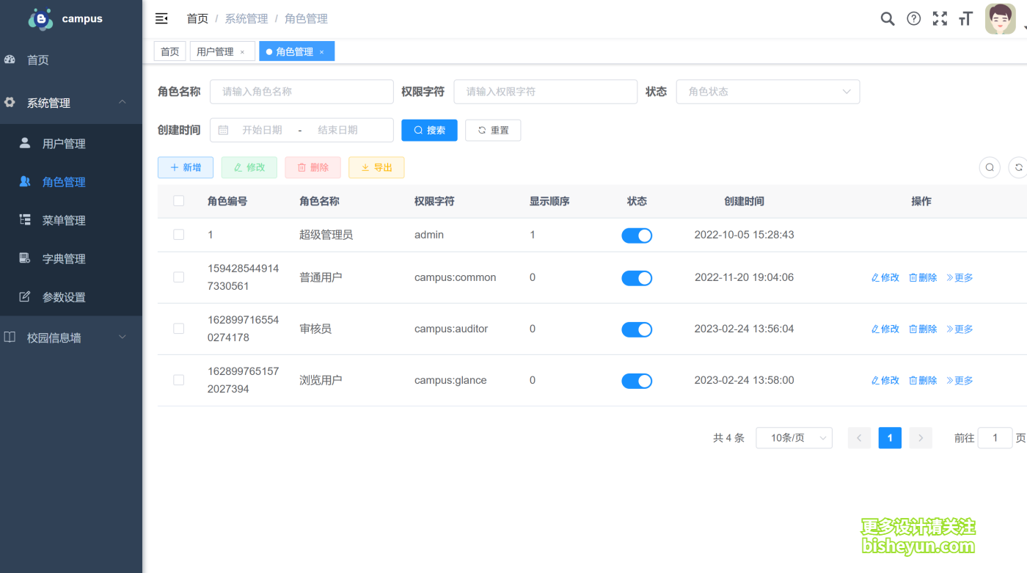Click the 菜单管理 tree list icon
Screen dimensions: 1027x573
click(25, 219)
